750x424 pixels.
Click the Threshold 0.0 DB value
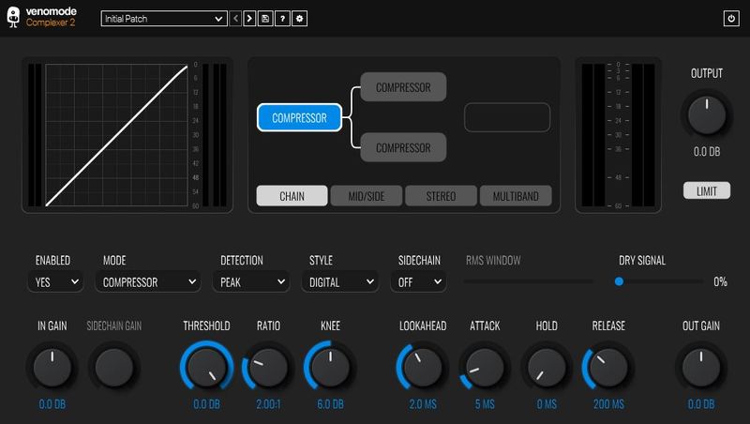[206, 404]
